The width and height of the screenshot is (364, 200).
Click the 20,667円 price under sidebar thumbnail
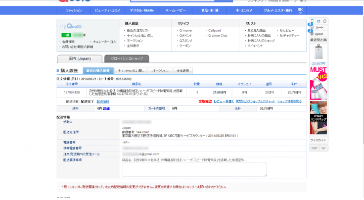pos(318,63)
